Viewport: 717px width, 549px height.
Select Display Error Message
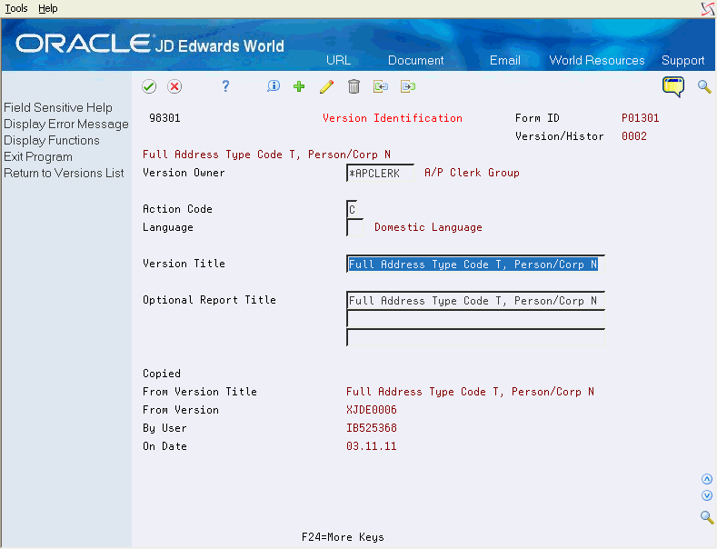(x=66, y=124)
